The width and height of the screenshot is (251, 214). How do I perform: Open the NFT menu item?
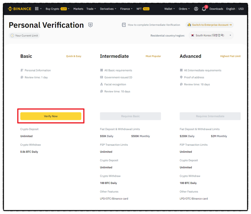[x=139, y=9]
